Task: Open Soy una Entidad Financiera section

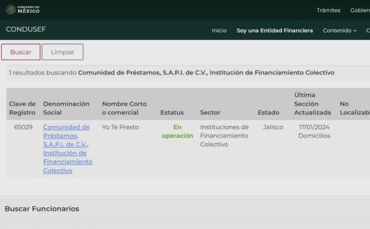Action: pos(275,31)
